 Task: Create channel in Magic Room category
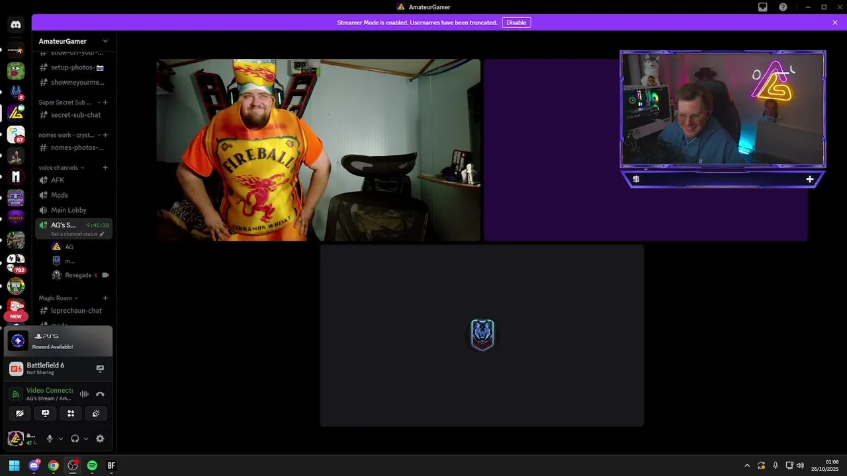[x=105, y=298]
